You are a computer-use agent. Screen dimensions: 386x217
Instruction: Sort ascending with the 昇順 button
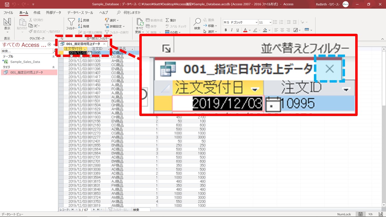point(84,20)
